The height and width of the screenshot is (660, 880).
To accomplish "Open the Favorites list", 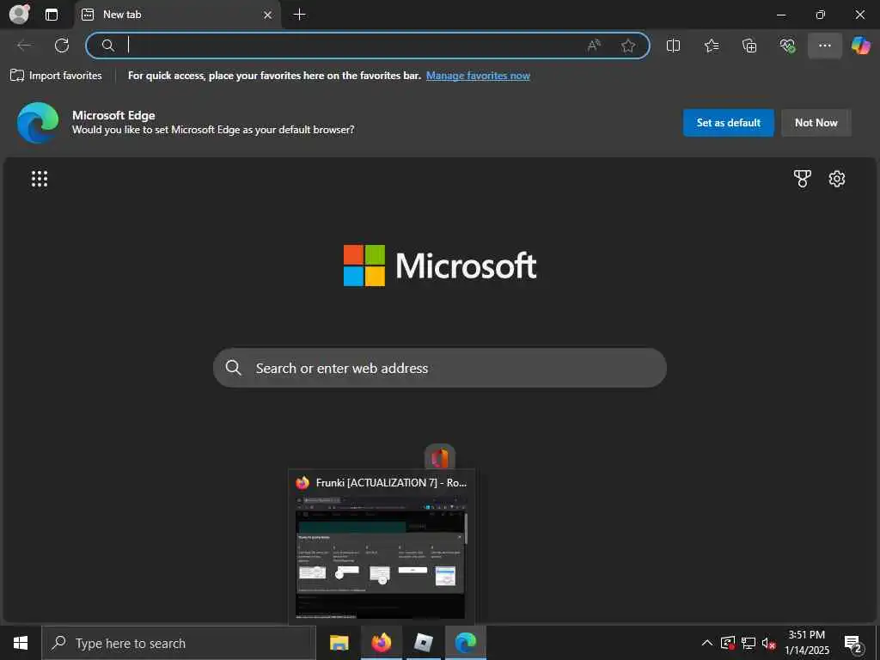I will click(712, 46).
